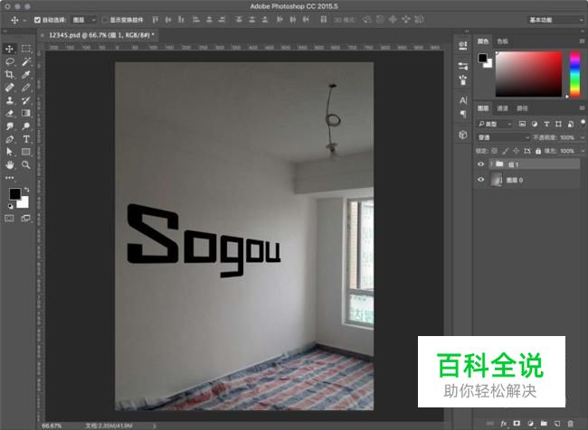Swap foreground and background colors arrow

(27, 190)
